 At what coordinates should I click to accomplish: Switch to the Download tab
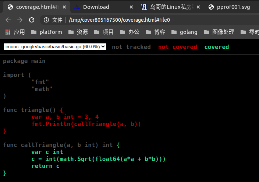tap(103, 7)
